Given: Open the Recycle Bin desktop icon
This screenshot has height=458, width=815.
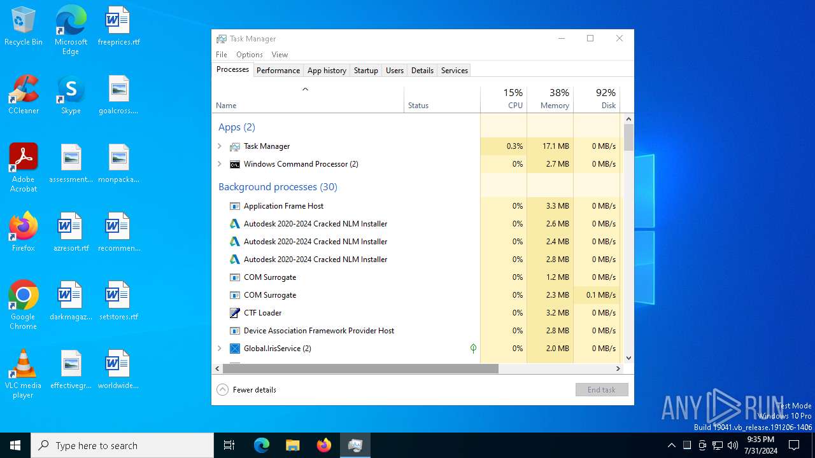Looking at the screenshot, I should click(x=24, y=26).
